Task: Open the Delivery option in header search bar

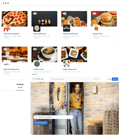Action: pos(96,79)
